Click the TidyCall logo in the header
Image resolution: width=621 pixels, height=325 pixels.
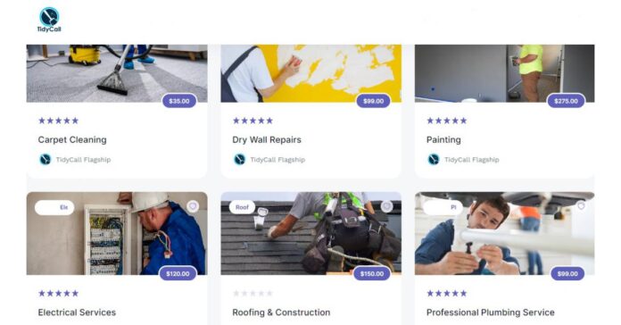click(x=49, y=20)
